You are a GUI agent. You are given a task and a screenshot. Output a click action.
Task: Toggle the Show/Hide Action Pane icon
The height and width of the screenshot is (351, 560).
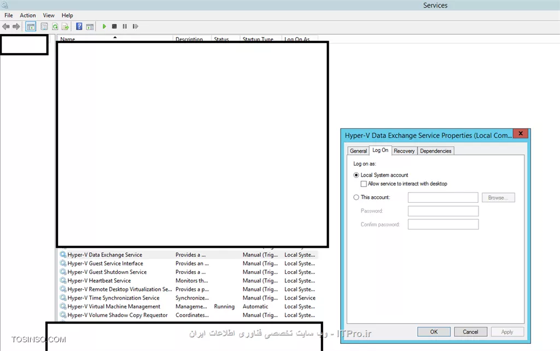click(90, 26)
